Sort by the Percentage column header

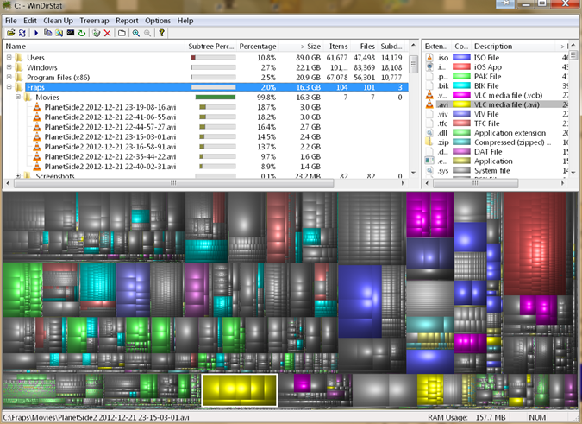tap(257, 47)
